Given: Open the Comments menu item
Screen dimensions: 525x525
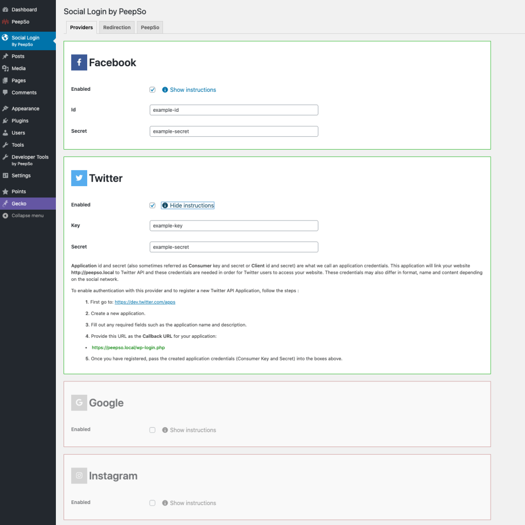Looking at the screenshot, I should [28, 92].
